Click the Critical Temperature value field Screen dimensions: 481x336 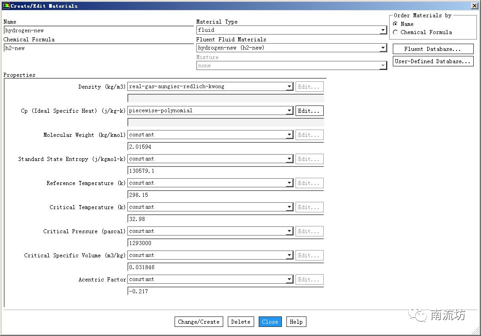click(x=225, y=219)
